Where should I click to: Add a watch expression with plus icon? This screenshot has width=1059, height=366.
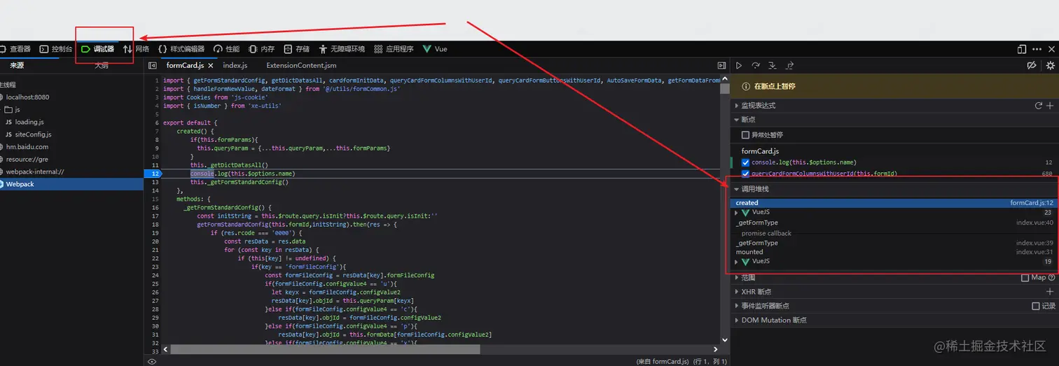click(1050, 106)
